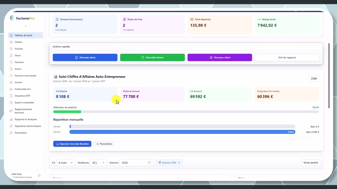
Task: Click the Export comptable icon
Action: pyautogui.click(x=11, y=102)
